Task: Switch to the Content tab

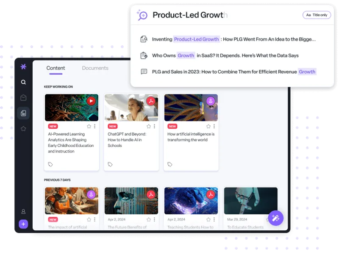Action: pos(56,68)
